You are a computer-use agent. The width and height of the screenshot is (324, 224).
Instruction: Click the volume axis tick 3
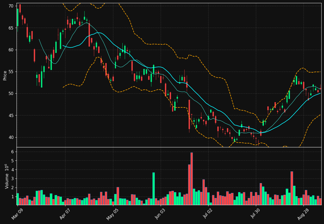coord(13,179)
